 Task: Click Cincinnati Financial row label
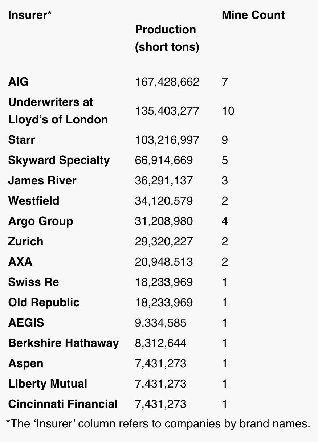coord(63,404)
